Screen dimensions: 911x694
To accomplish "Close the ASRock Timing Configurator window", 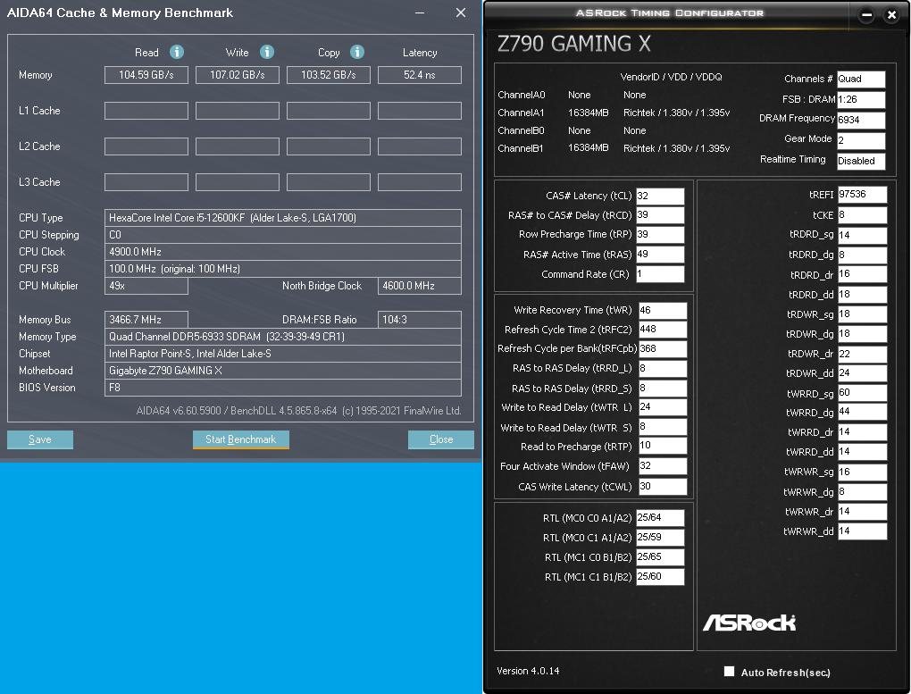I will 892,15.
